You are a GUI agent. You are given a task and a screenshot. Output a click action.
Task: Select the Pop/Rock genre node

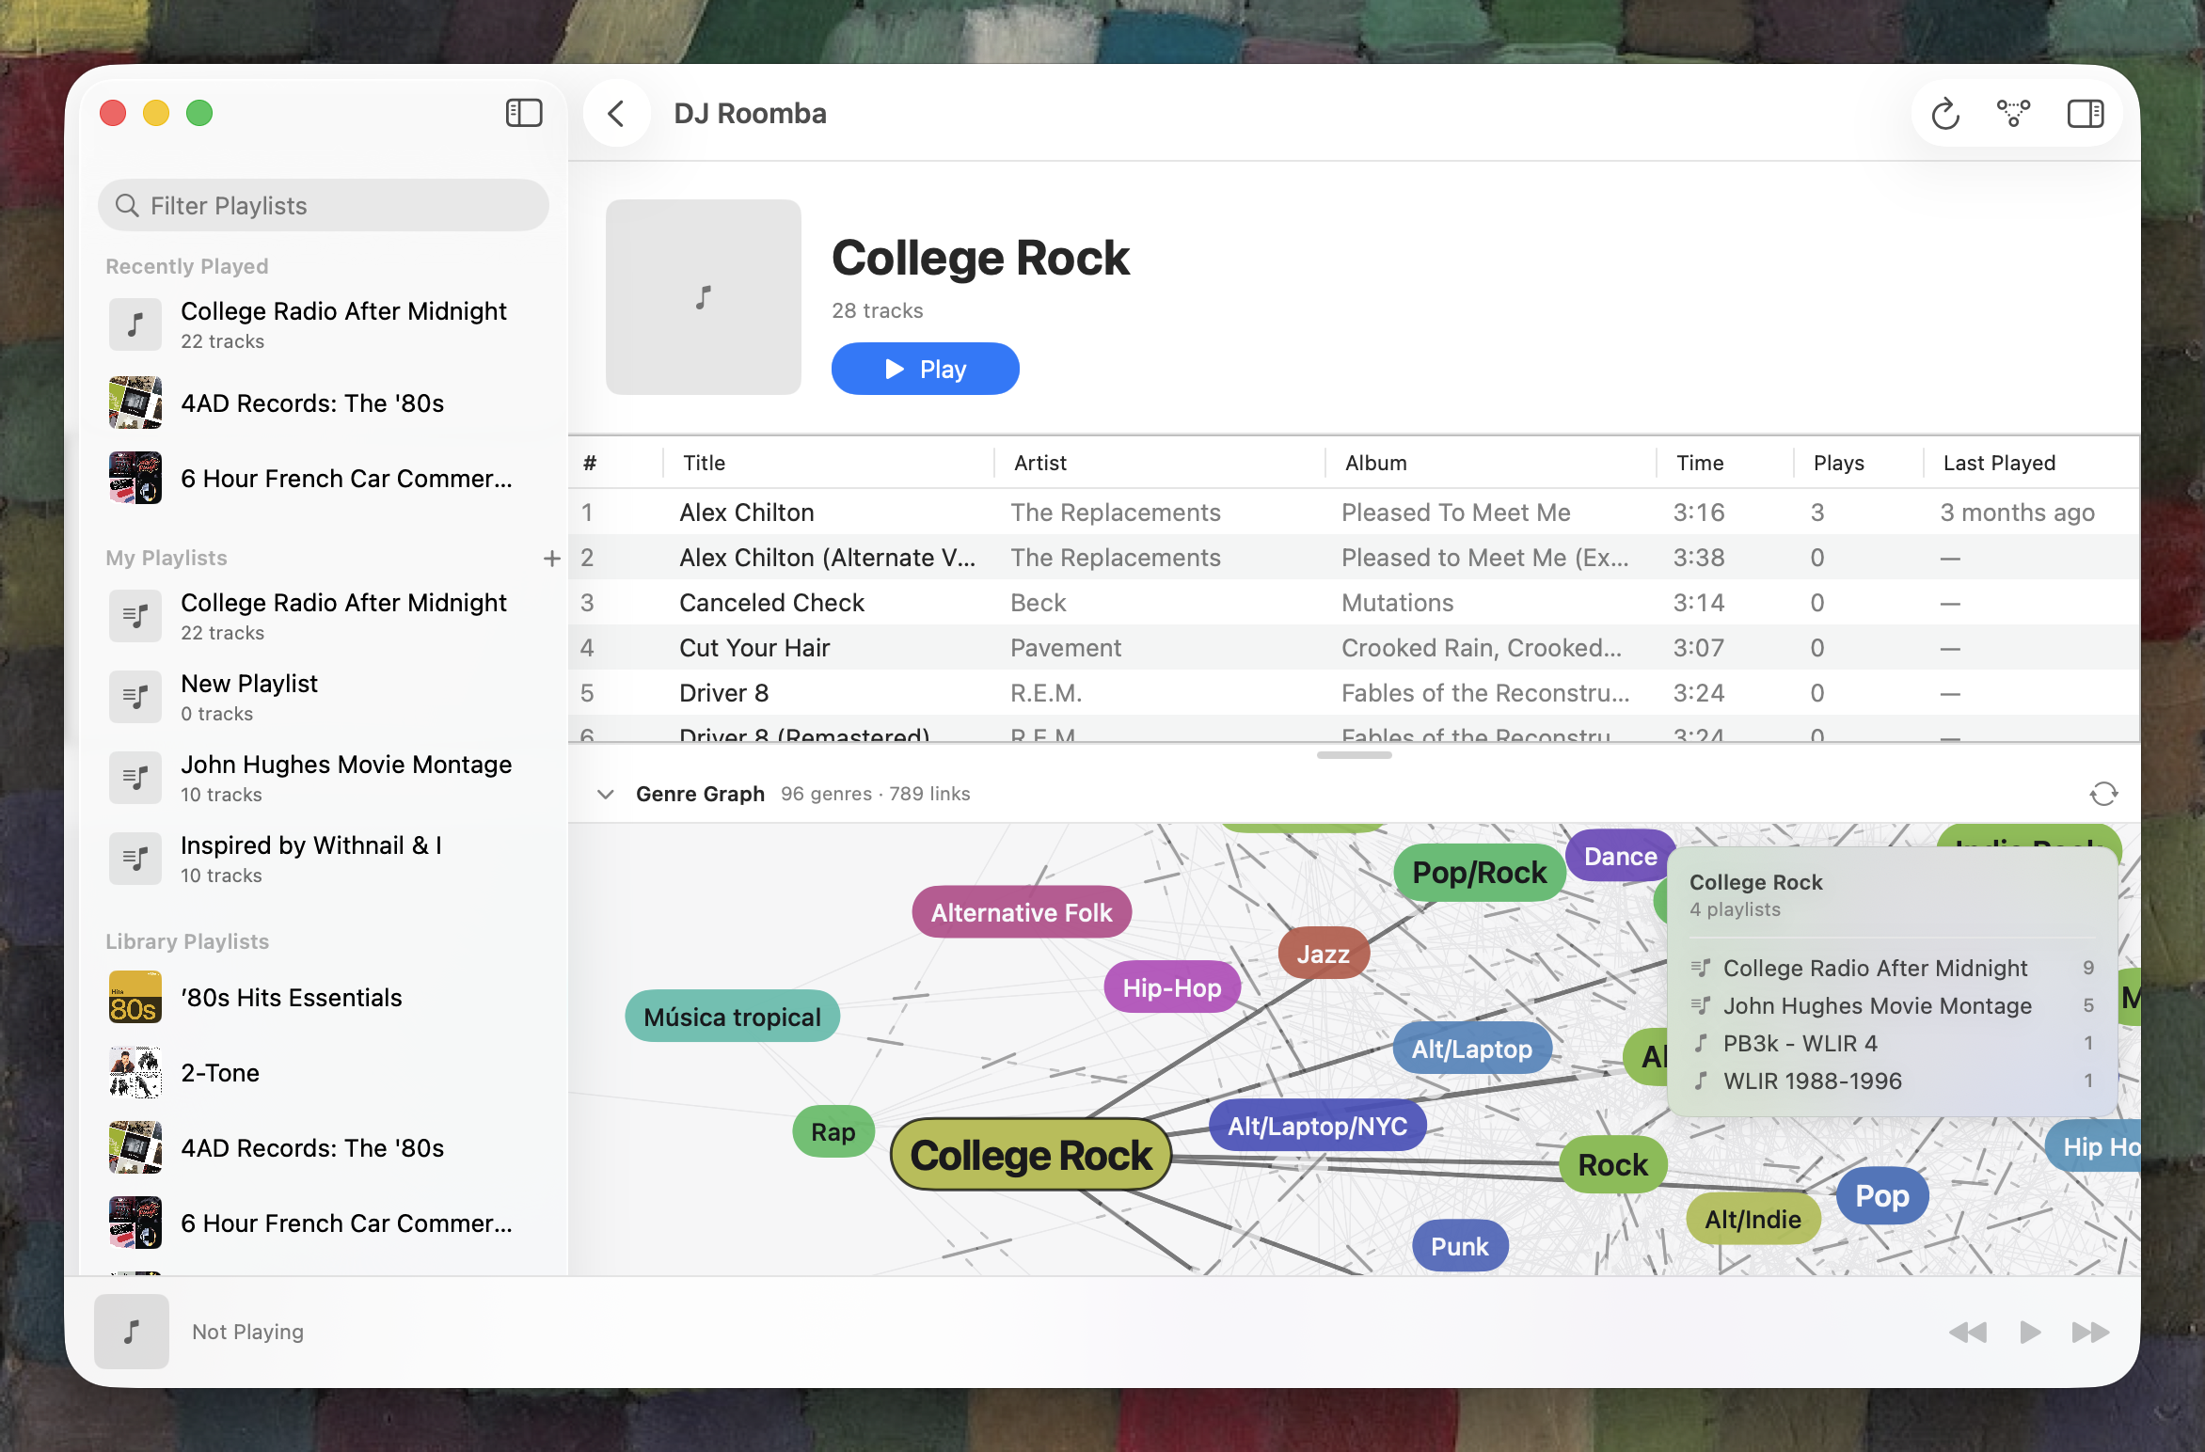[1479, 873]
